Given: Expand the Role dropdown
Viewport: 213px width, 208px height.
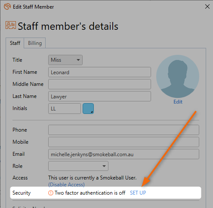Looking at the screenshot, I should coord(78,166).
